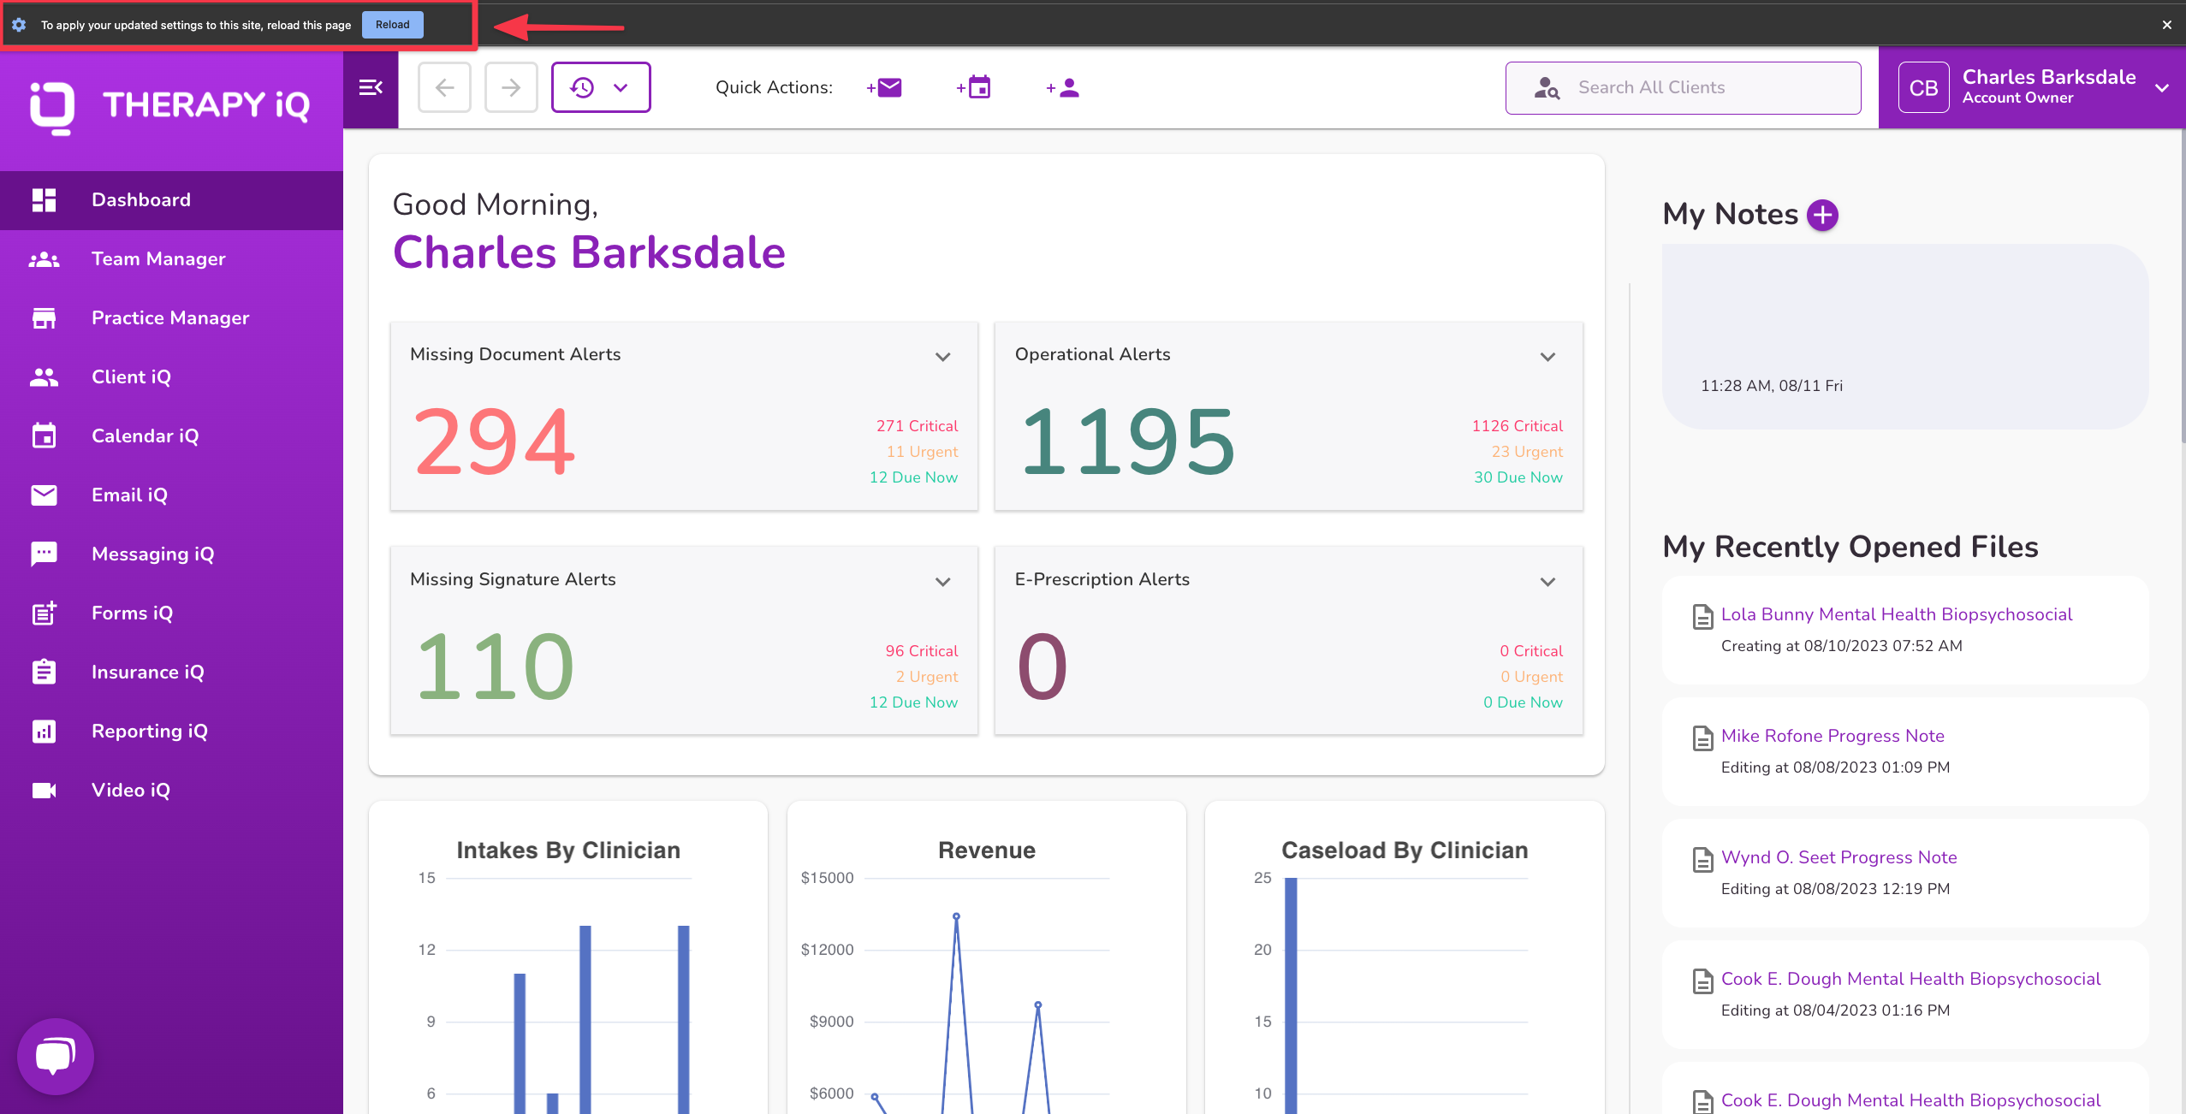Click the CB avatar initials
The image size is (2186, 1114).
[x=1923, y=87]
